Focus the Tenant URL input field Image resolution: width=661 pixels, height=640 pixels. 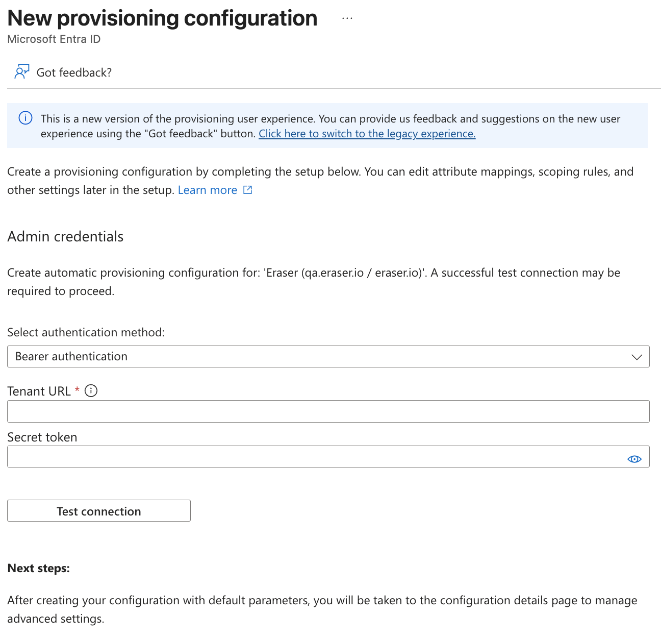pyautogui.click(x=328, y=411)
